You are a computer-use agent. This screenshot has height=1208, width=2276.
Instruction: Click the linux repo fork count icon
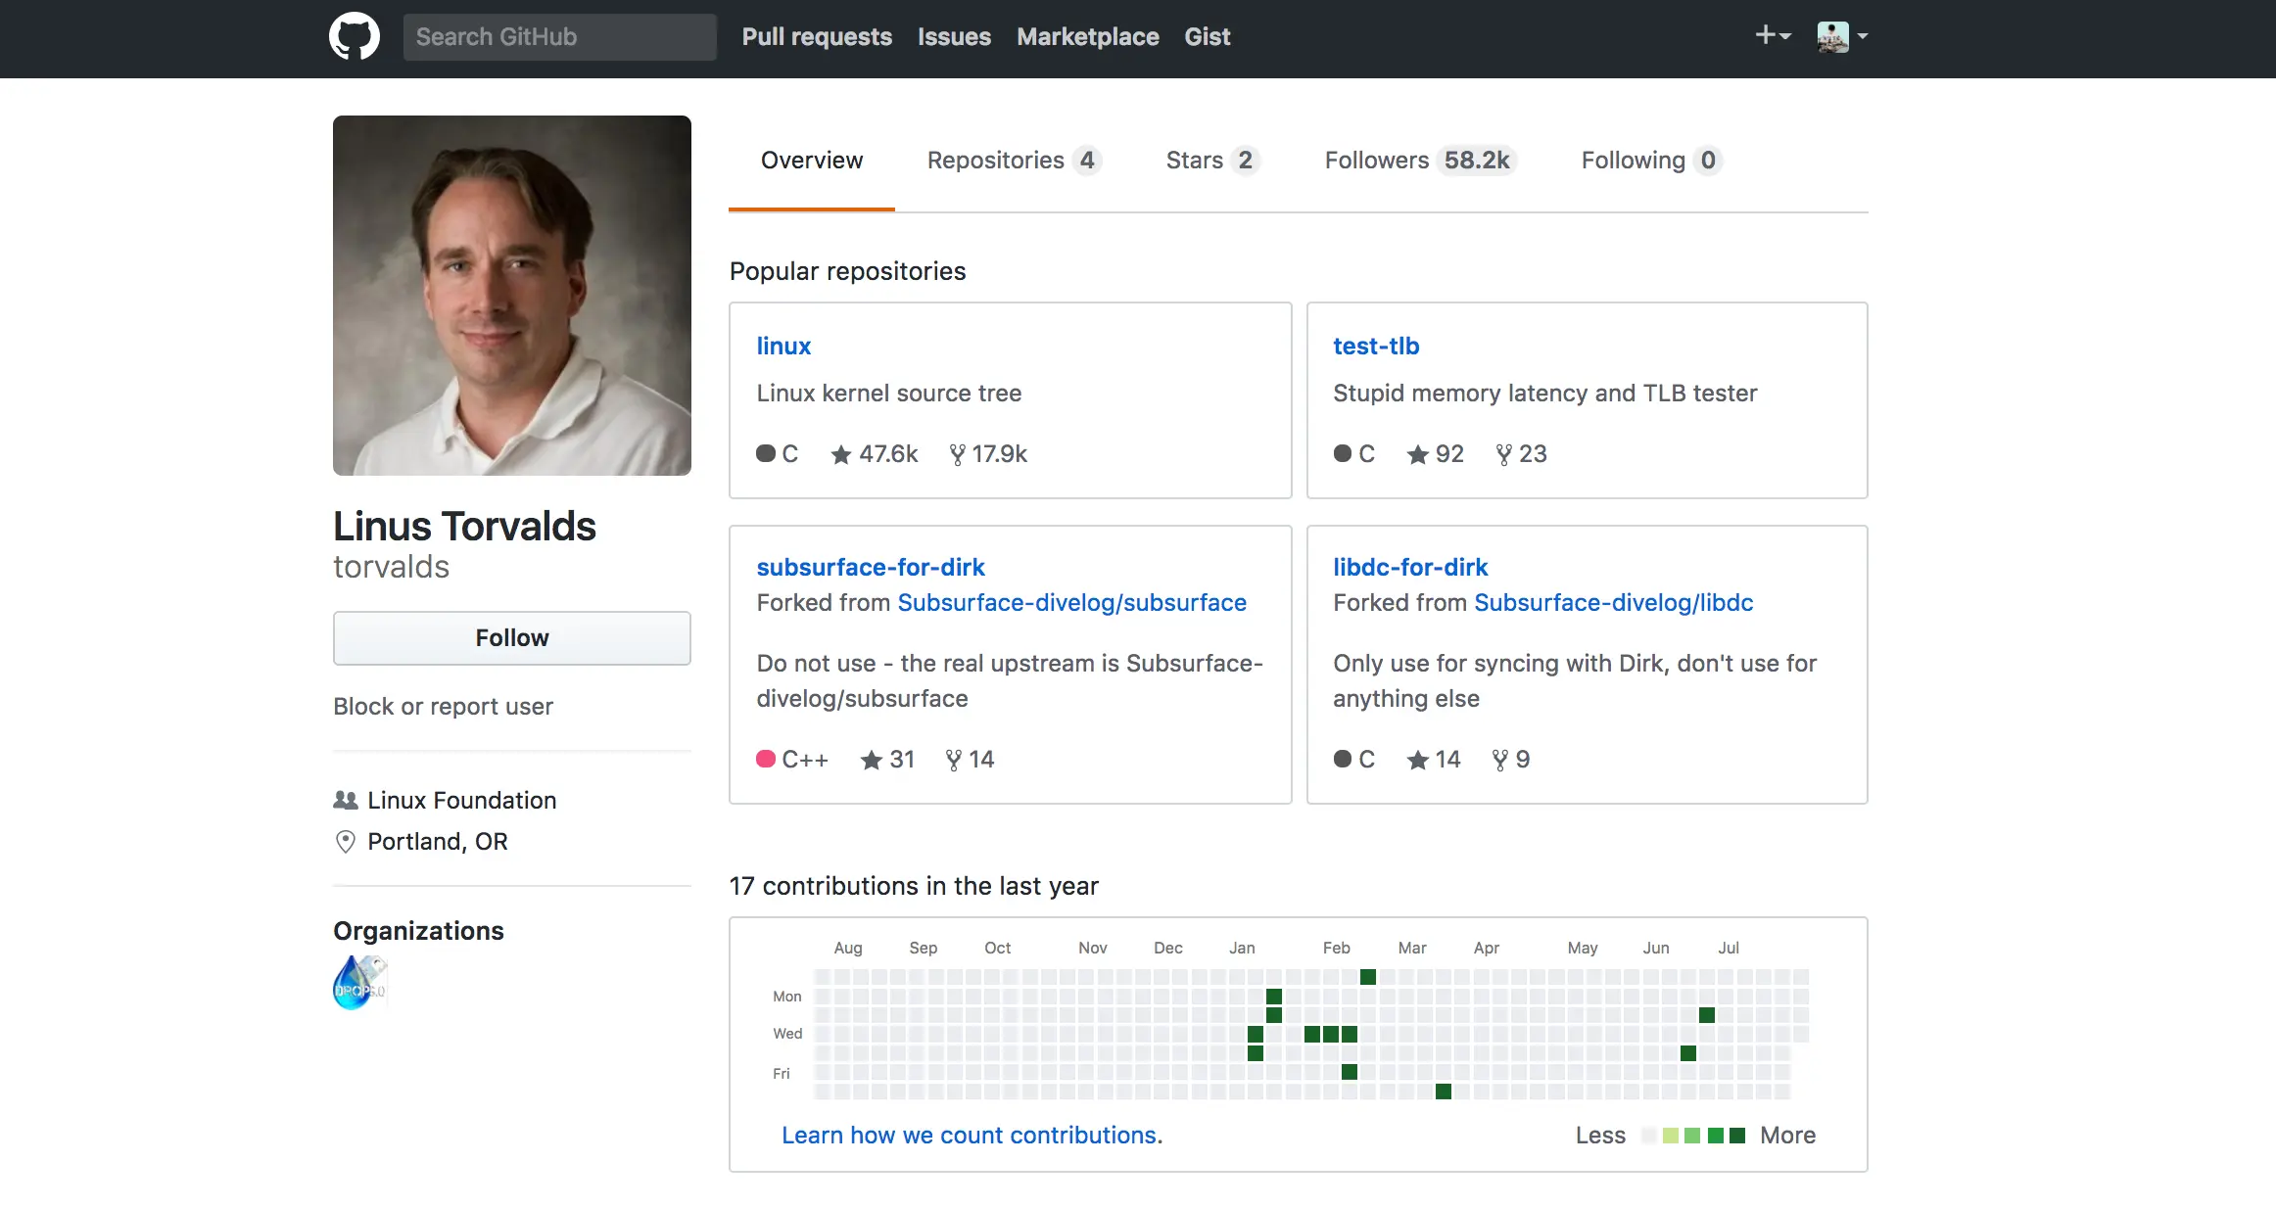point(957,454)
